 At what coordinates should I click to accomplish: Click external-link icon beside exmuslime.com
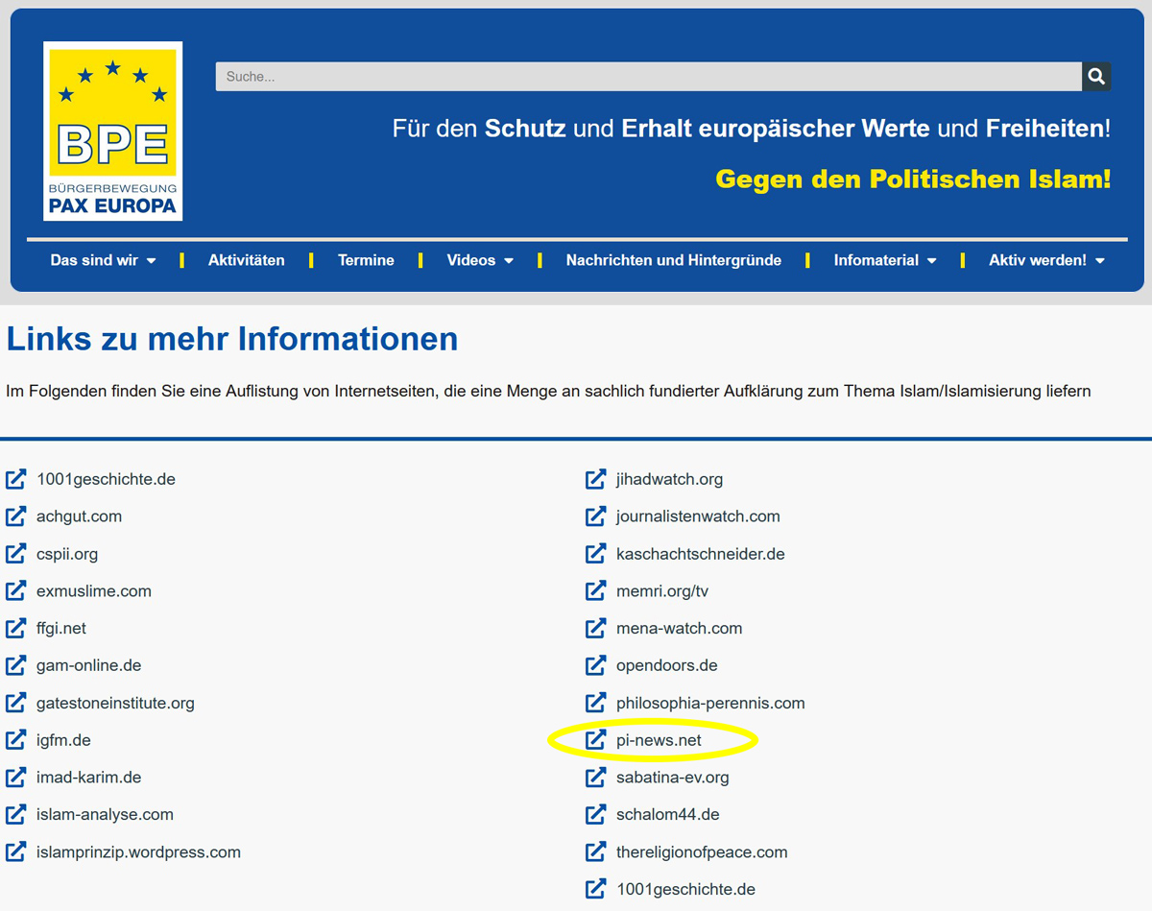tap(16, 591)
